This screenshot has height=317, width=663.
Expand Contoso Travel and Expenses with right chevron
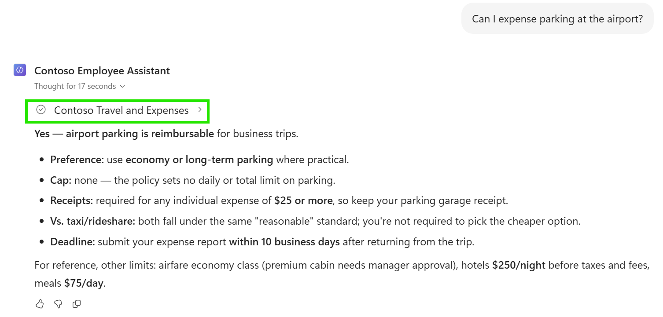[x=199, y=110]
